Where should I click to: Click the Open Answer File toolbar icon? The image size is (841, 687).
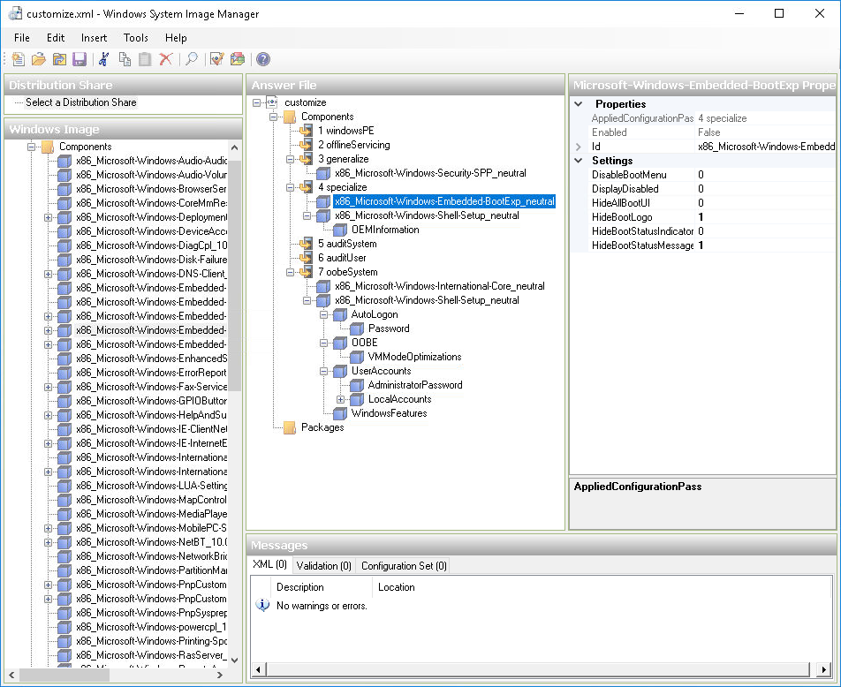(39, 59)
